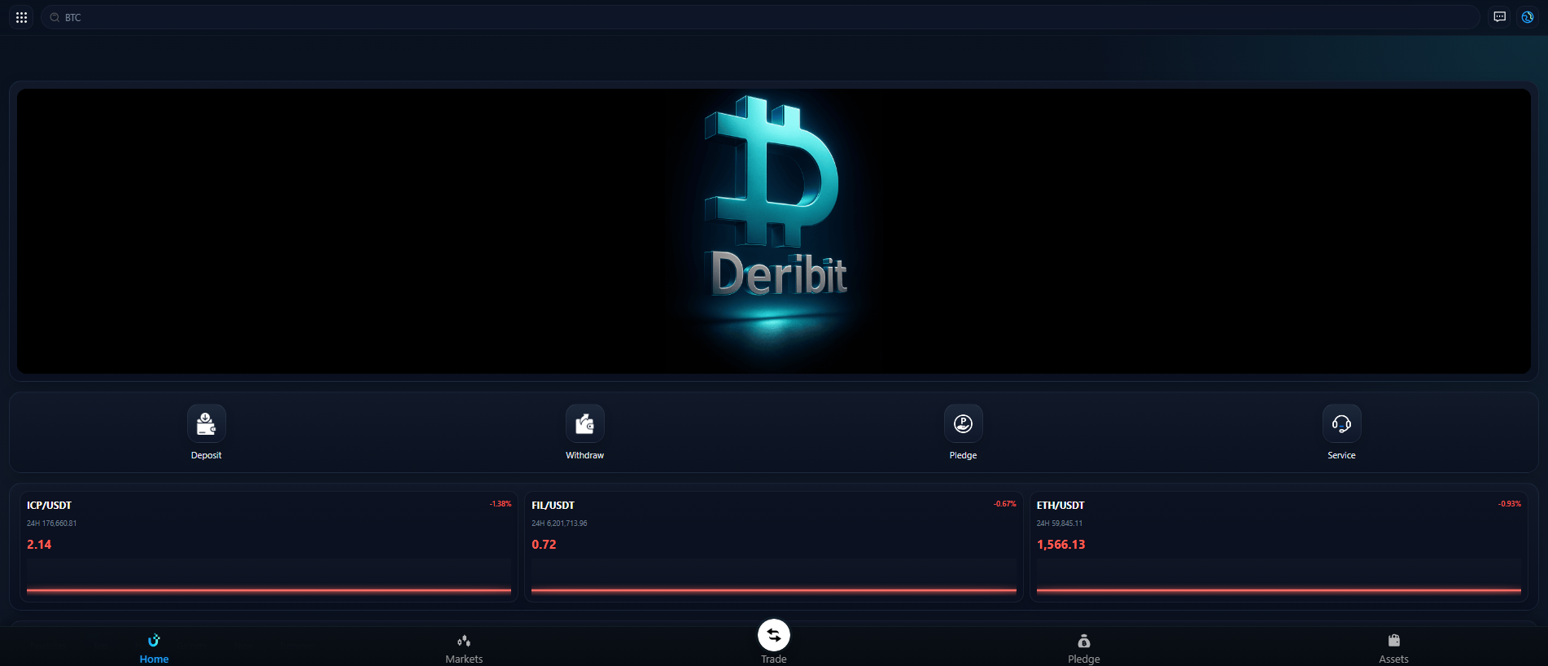Viewport: 1548px width, 666px height.
Task: Click 24H 176,660.81 volume text
Action: point(52,524)
